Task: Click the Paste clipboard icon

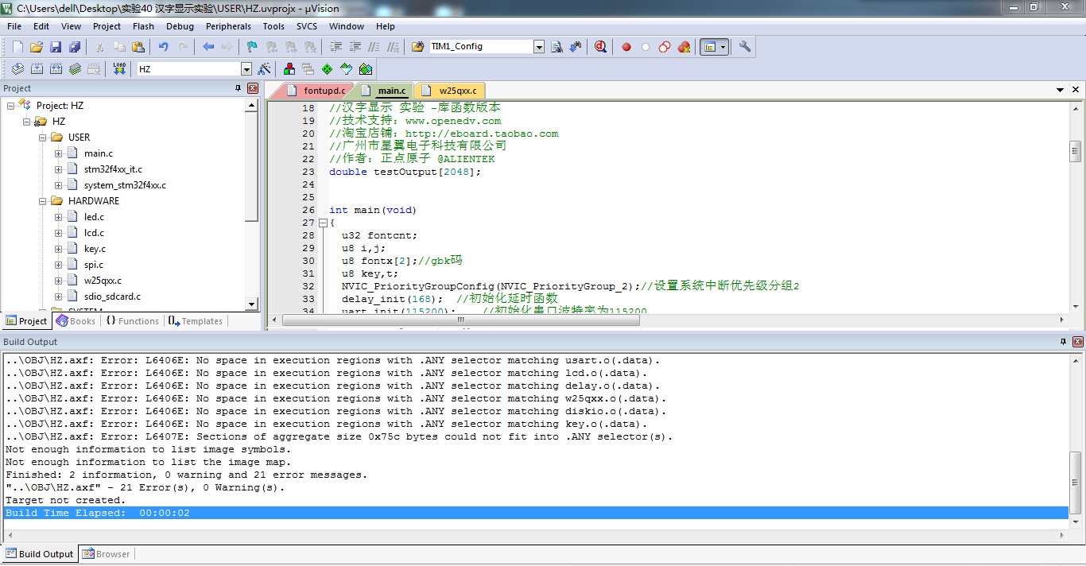Action: (x=138, y=47)
